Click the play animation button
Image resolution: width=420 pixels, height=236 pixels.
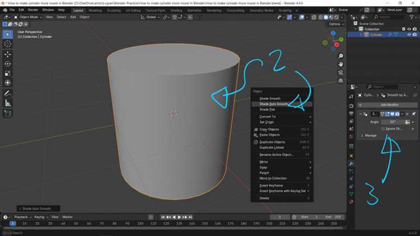click(x=179, y=218)
